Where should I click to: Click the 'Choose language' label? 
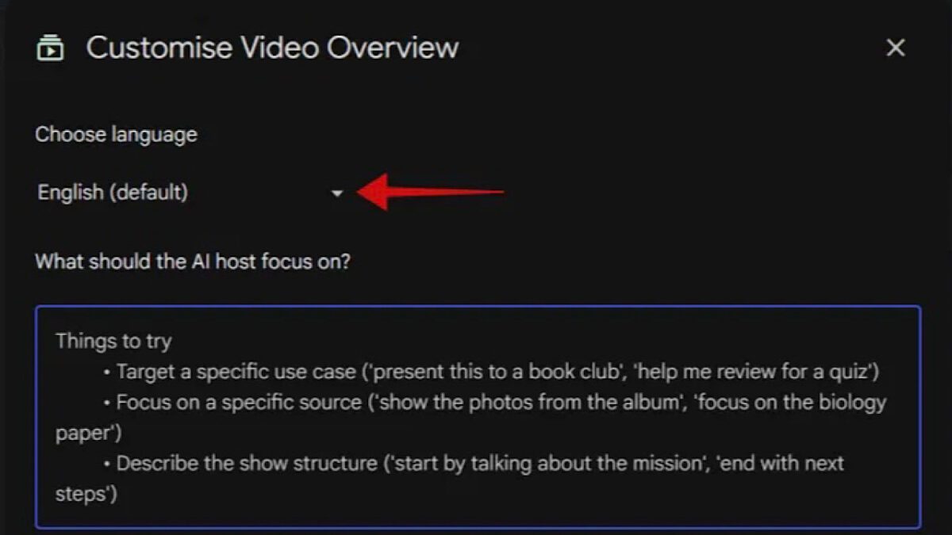(116, 135)
